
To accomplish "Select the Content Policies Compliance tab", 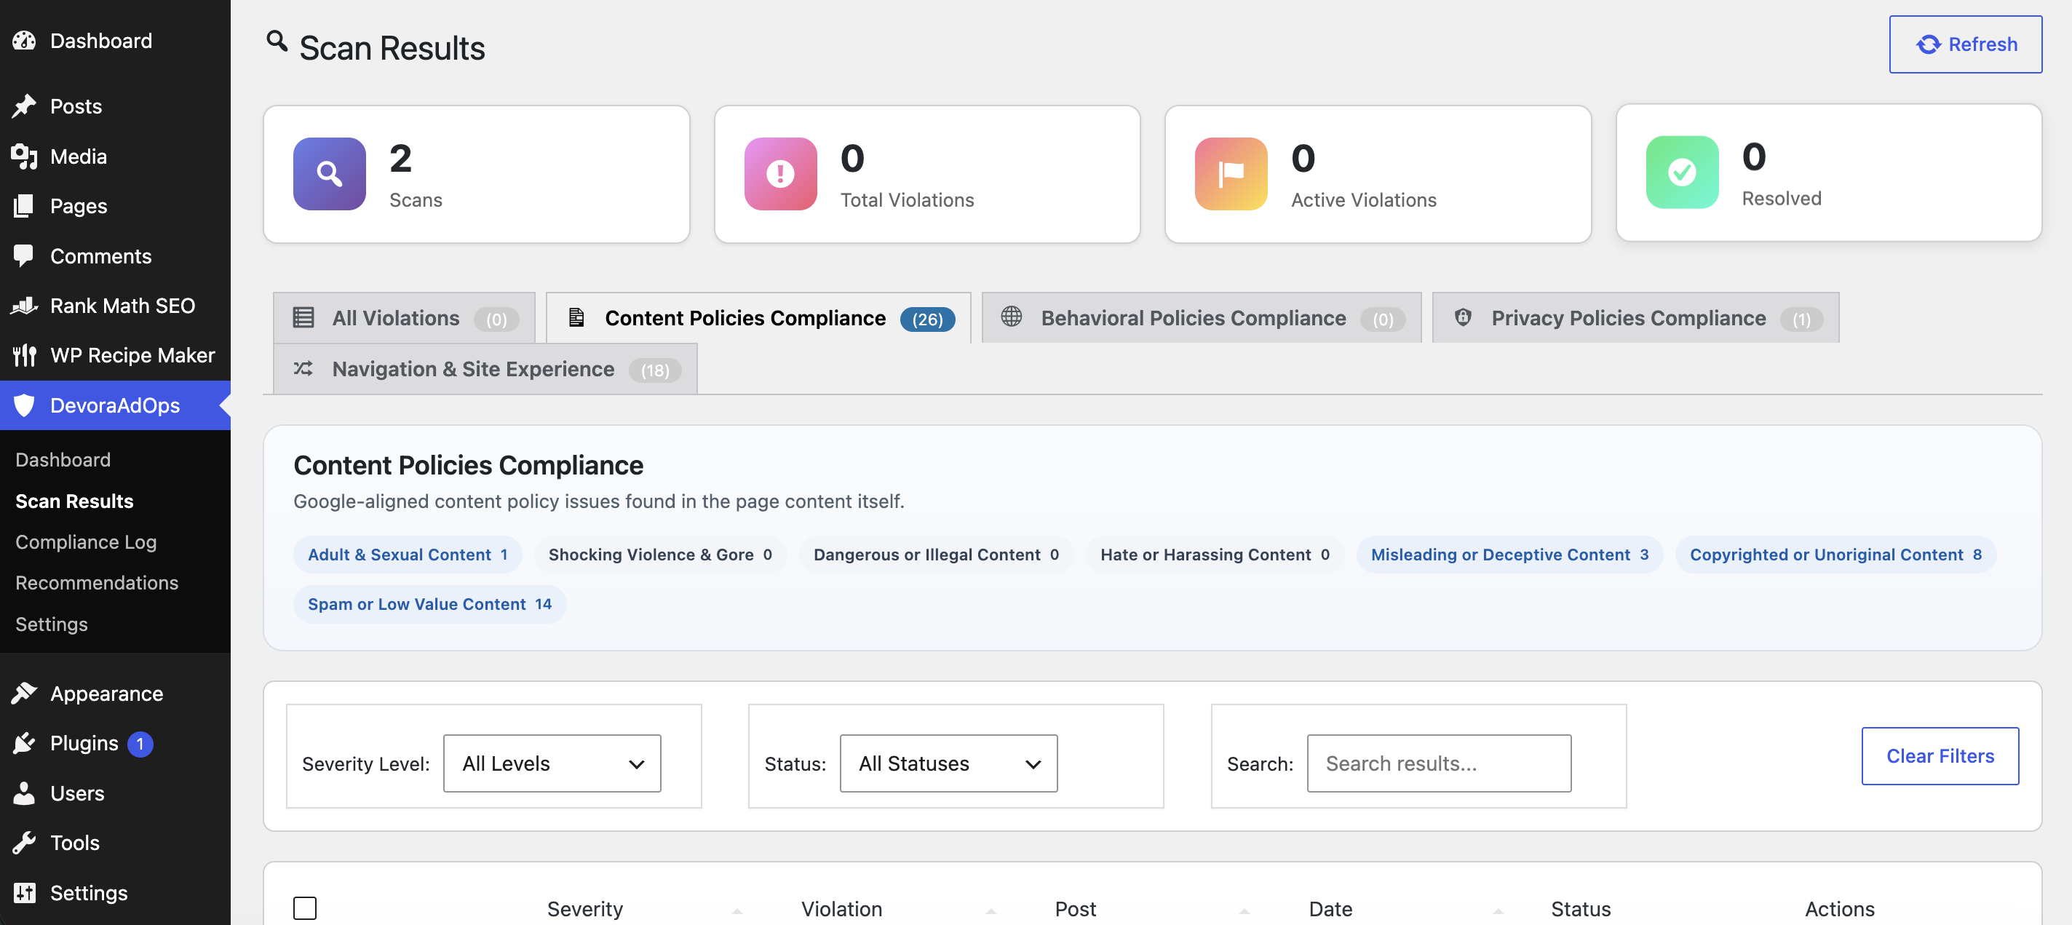I will [x=758, y=318].
